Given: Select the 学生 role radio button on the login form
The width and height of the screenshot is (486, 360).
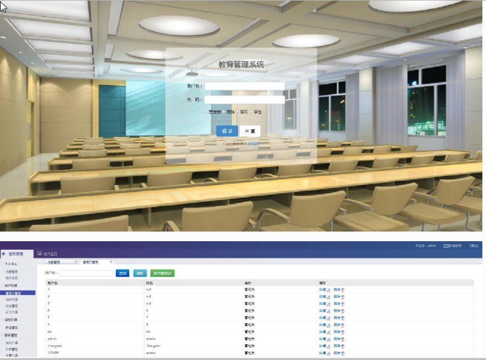Looking at the screenshot, I should tap(251, 112).
